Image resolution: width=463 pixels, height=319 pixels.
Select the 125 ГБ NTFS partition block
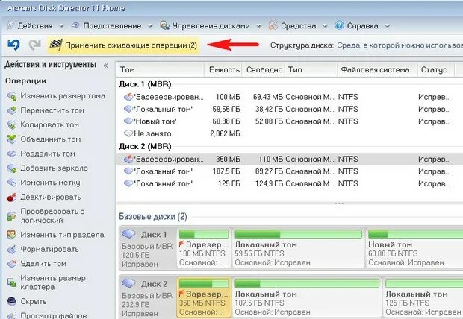coord(423,297)
